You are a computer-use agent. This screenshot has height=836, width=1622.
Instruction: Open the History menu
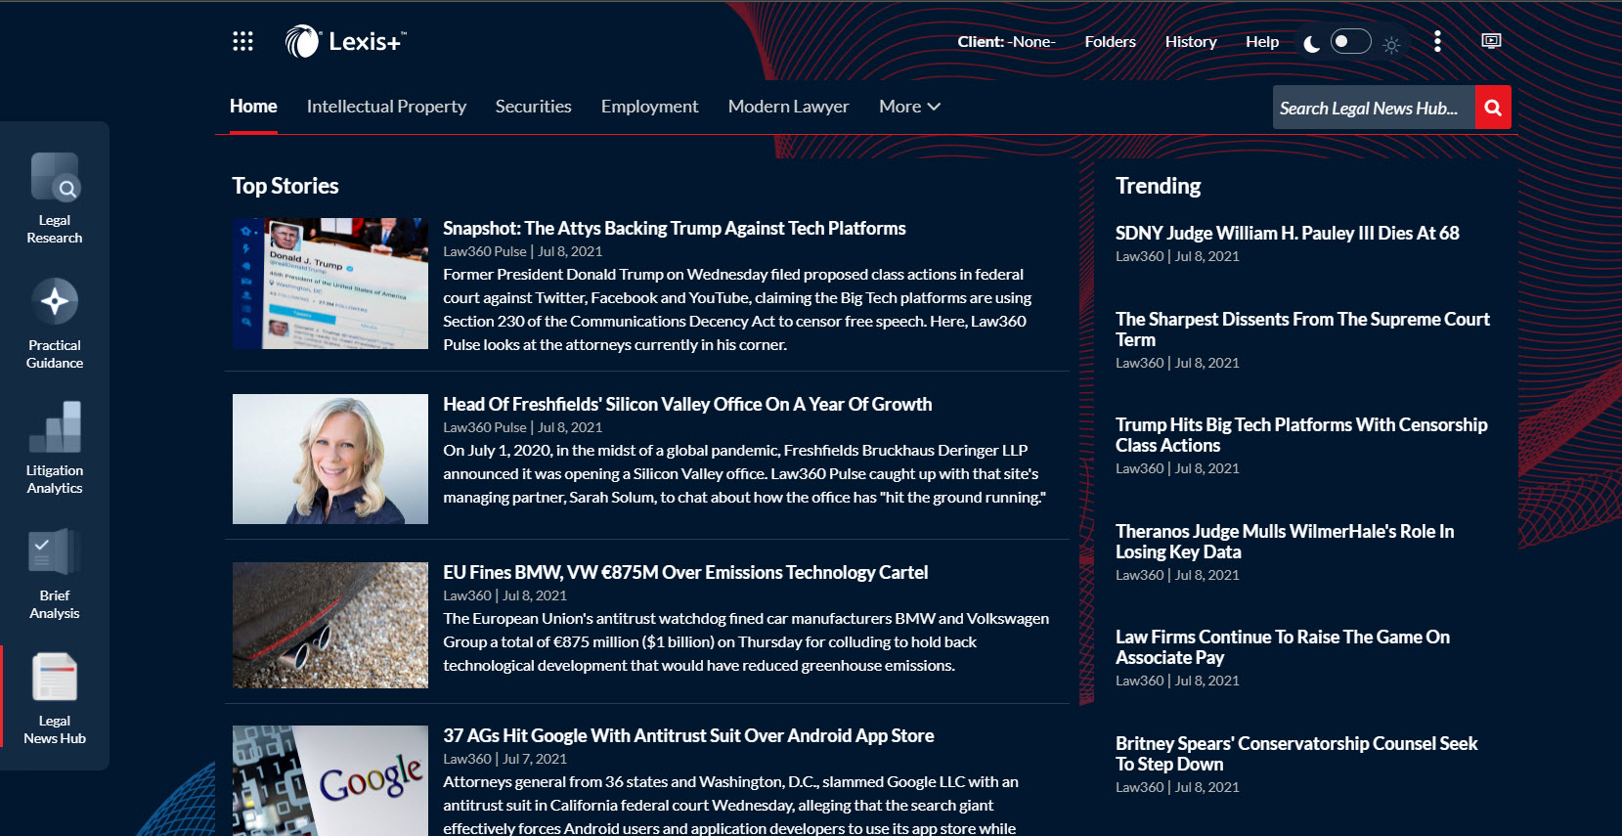1190,42
